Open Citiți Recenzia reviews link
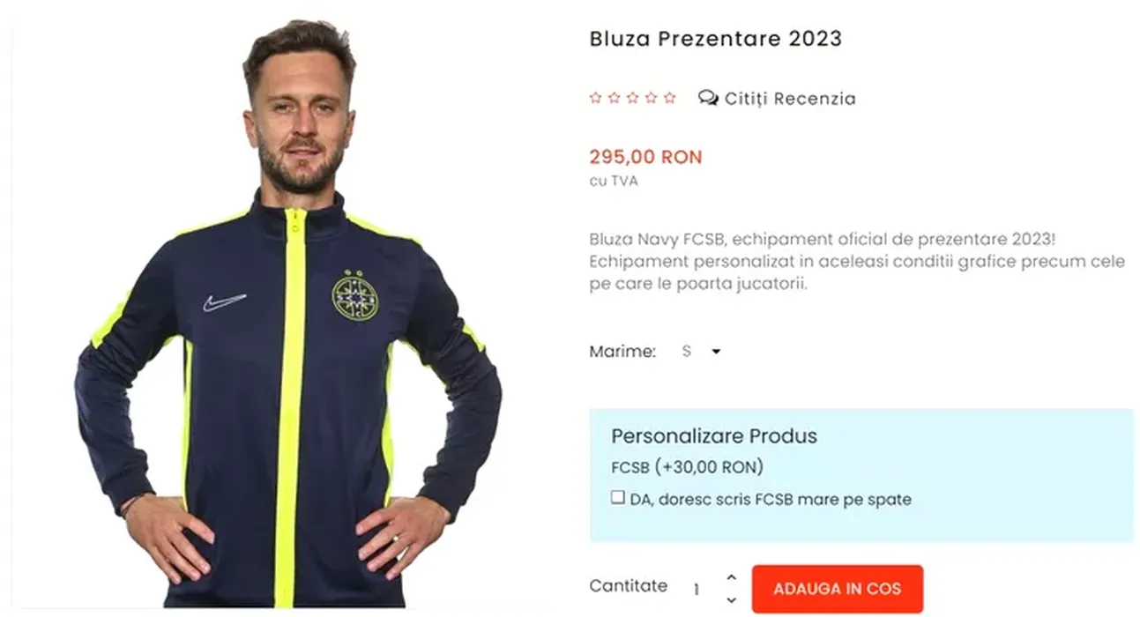Viewport: 1140px width, 617px height. coord(790,99)
